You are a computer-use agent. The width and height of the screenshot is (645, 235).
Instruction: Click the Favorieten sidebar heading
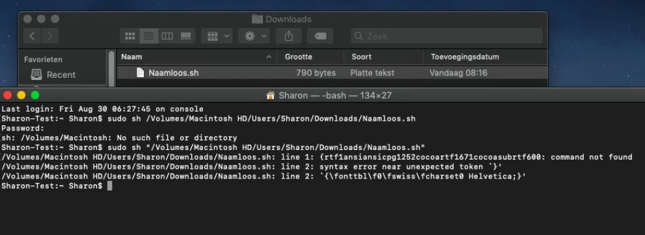[x=43, y=60]
